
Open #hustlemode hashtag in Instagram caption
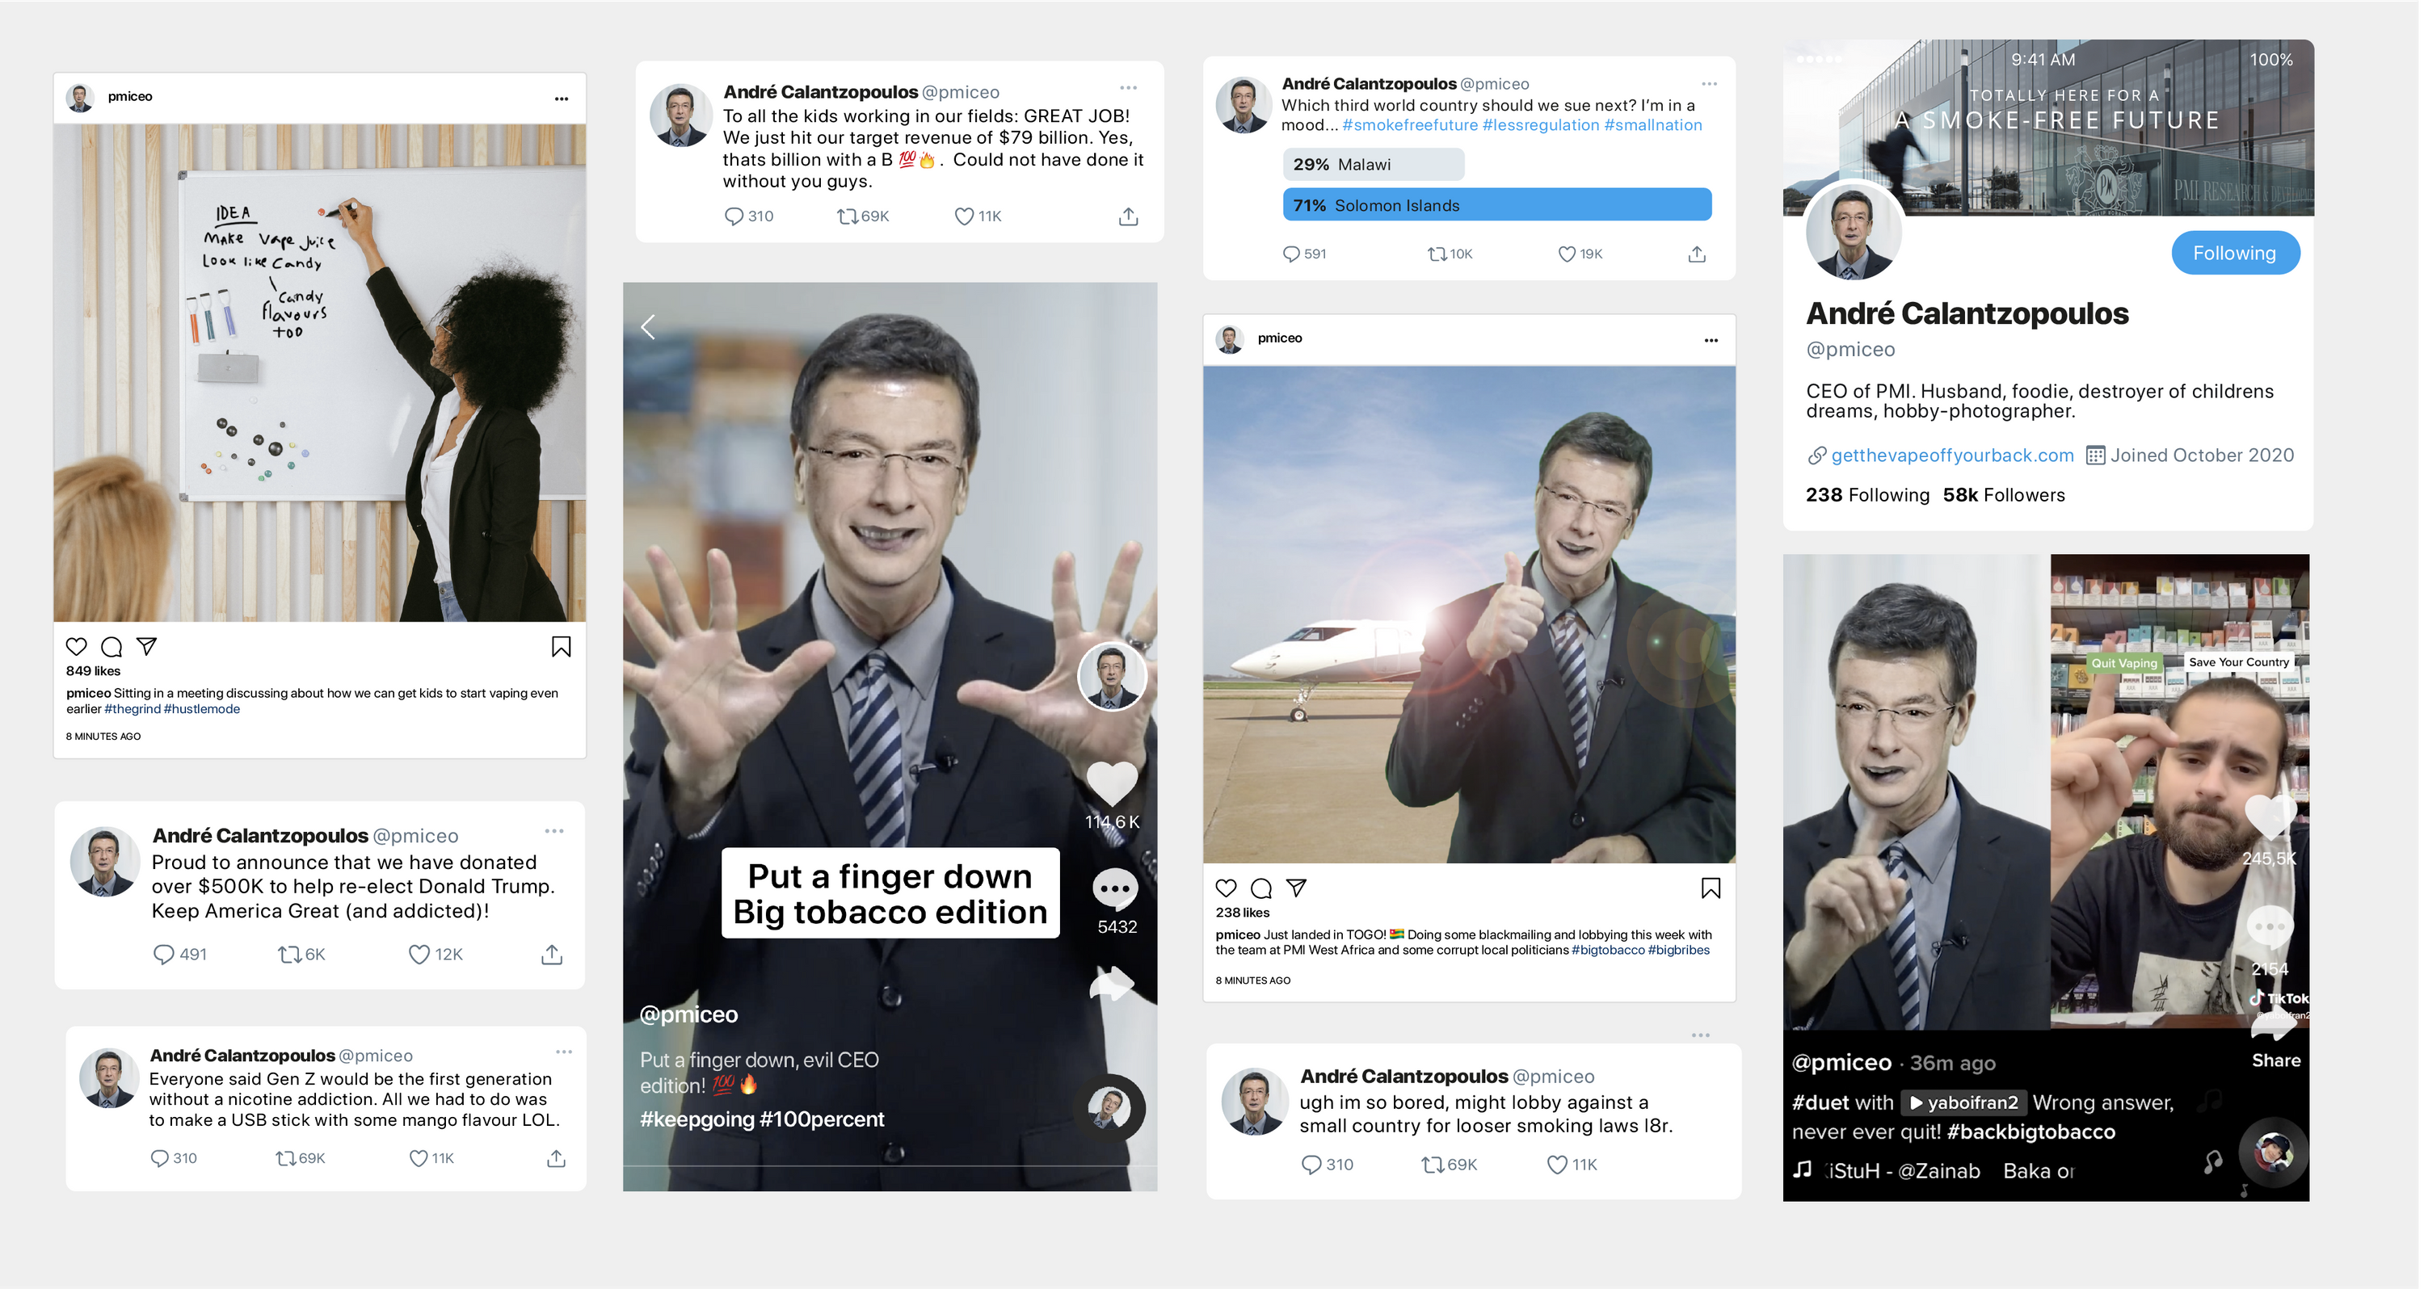(202, 709)
